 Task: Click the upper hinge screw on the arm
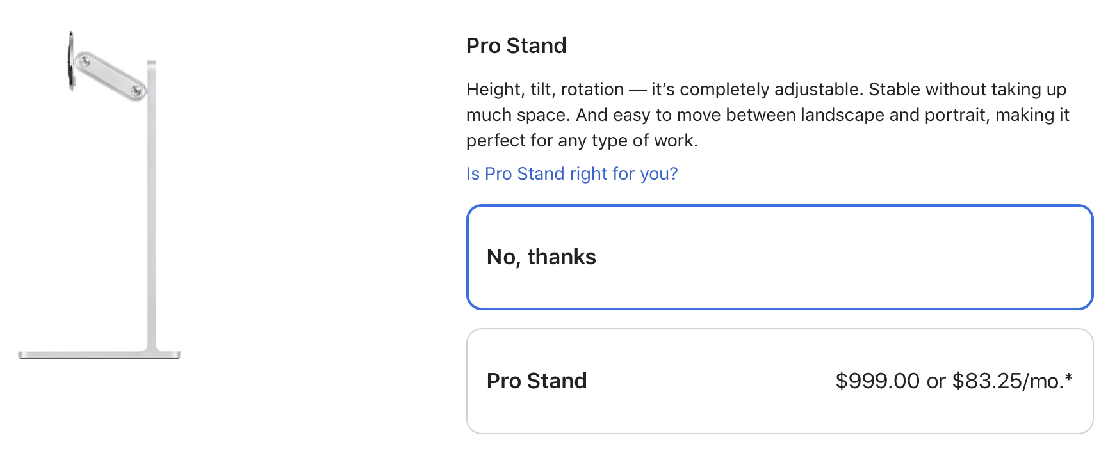(x=85, y=62)
